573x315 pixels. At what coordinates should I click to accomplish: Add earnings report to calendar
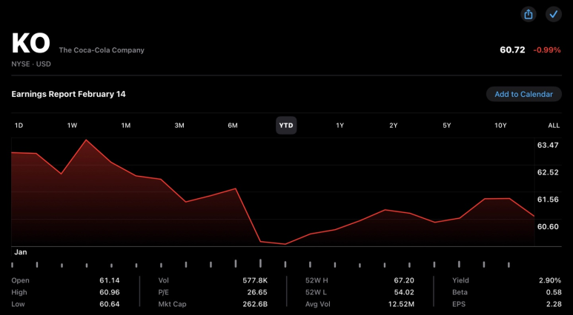click(523, 94)
